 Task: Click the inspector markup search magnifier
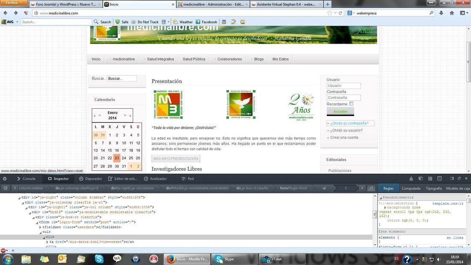tap(371, 188)
